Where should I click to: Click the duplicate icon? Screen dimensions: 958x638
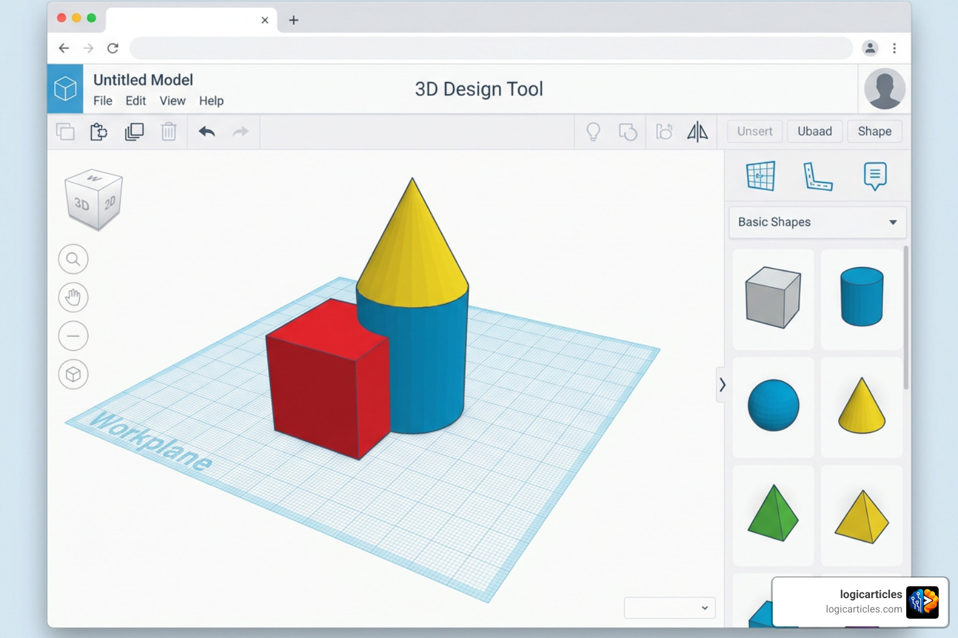134,131
